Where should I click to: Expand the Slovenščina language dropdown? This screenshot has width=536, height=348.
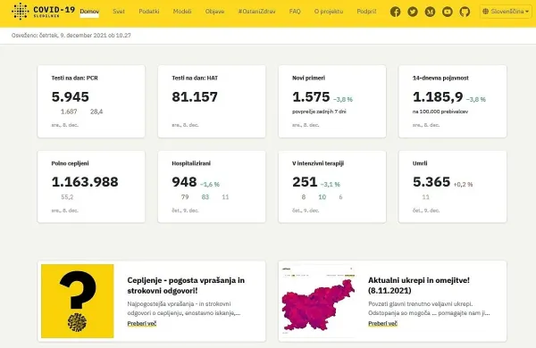pos(506,12)
